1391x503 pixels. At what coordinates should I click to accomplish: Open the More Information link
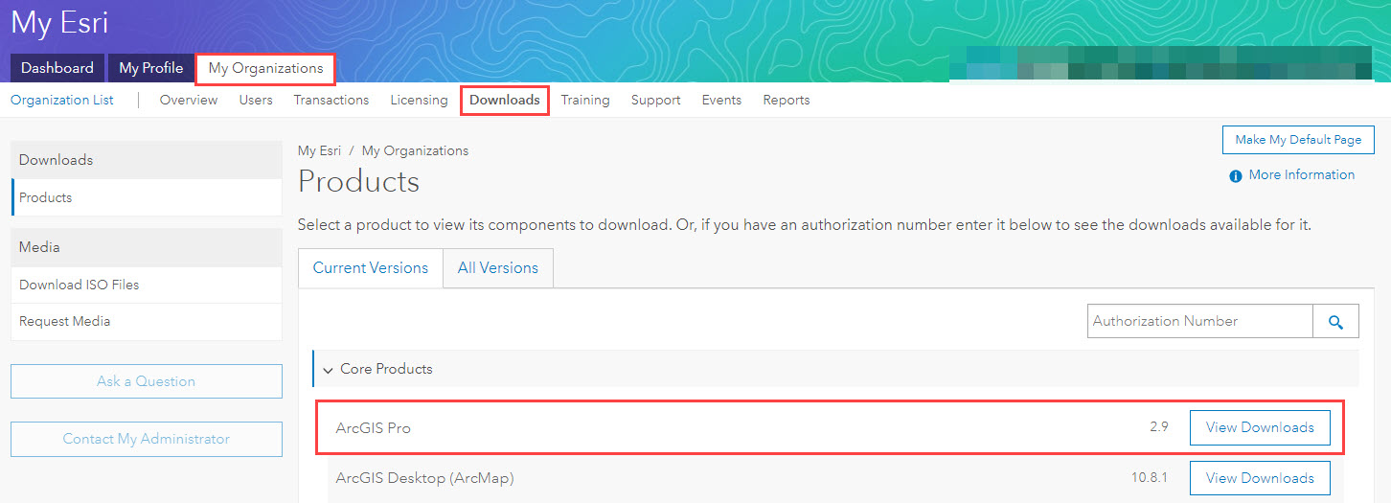(1302, 175)
